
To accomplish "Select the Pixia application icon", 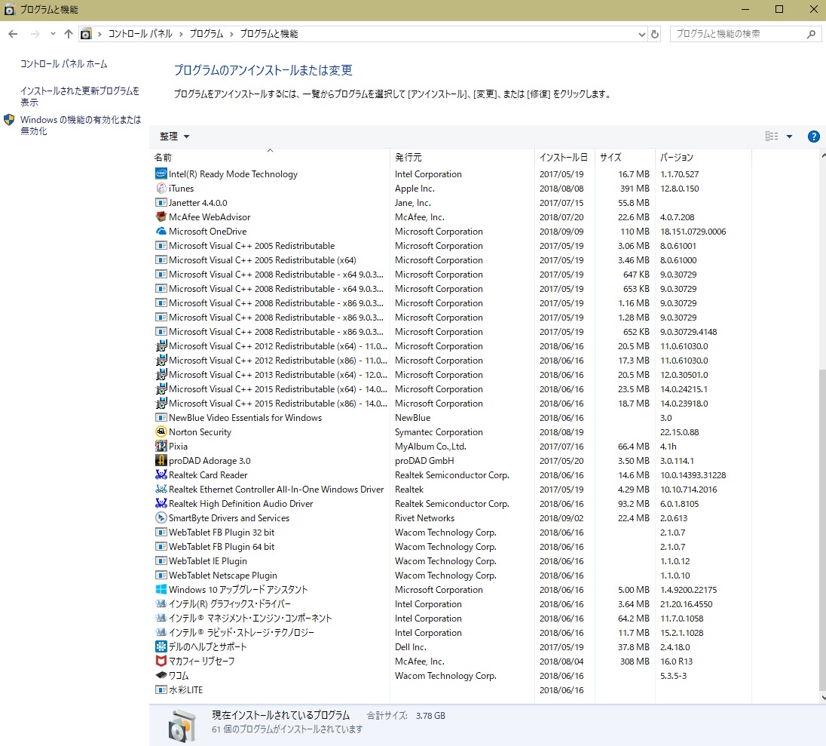I will [161, 447].
